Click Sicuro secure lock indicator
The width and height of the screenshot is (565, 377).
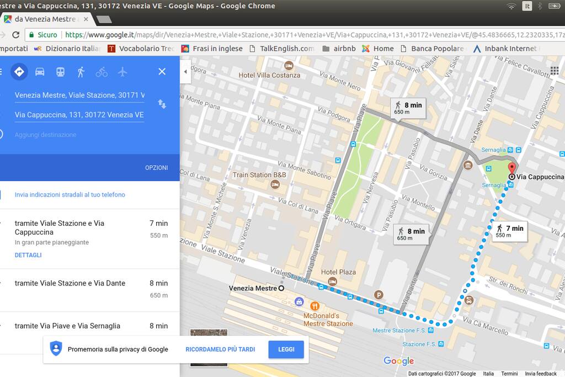click(43, 35)
